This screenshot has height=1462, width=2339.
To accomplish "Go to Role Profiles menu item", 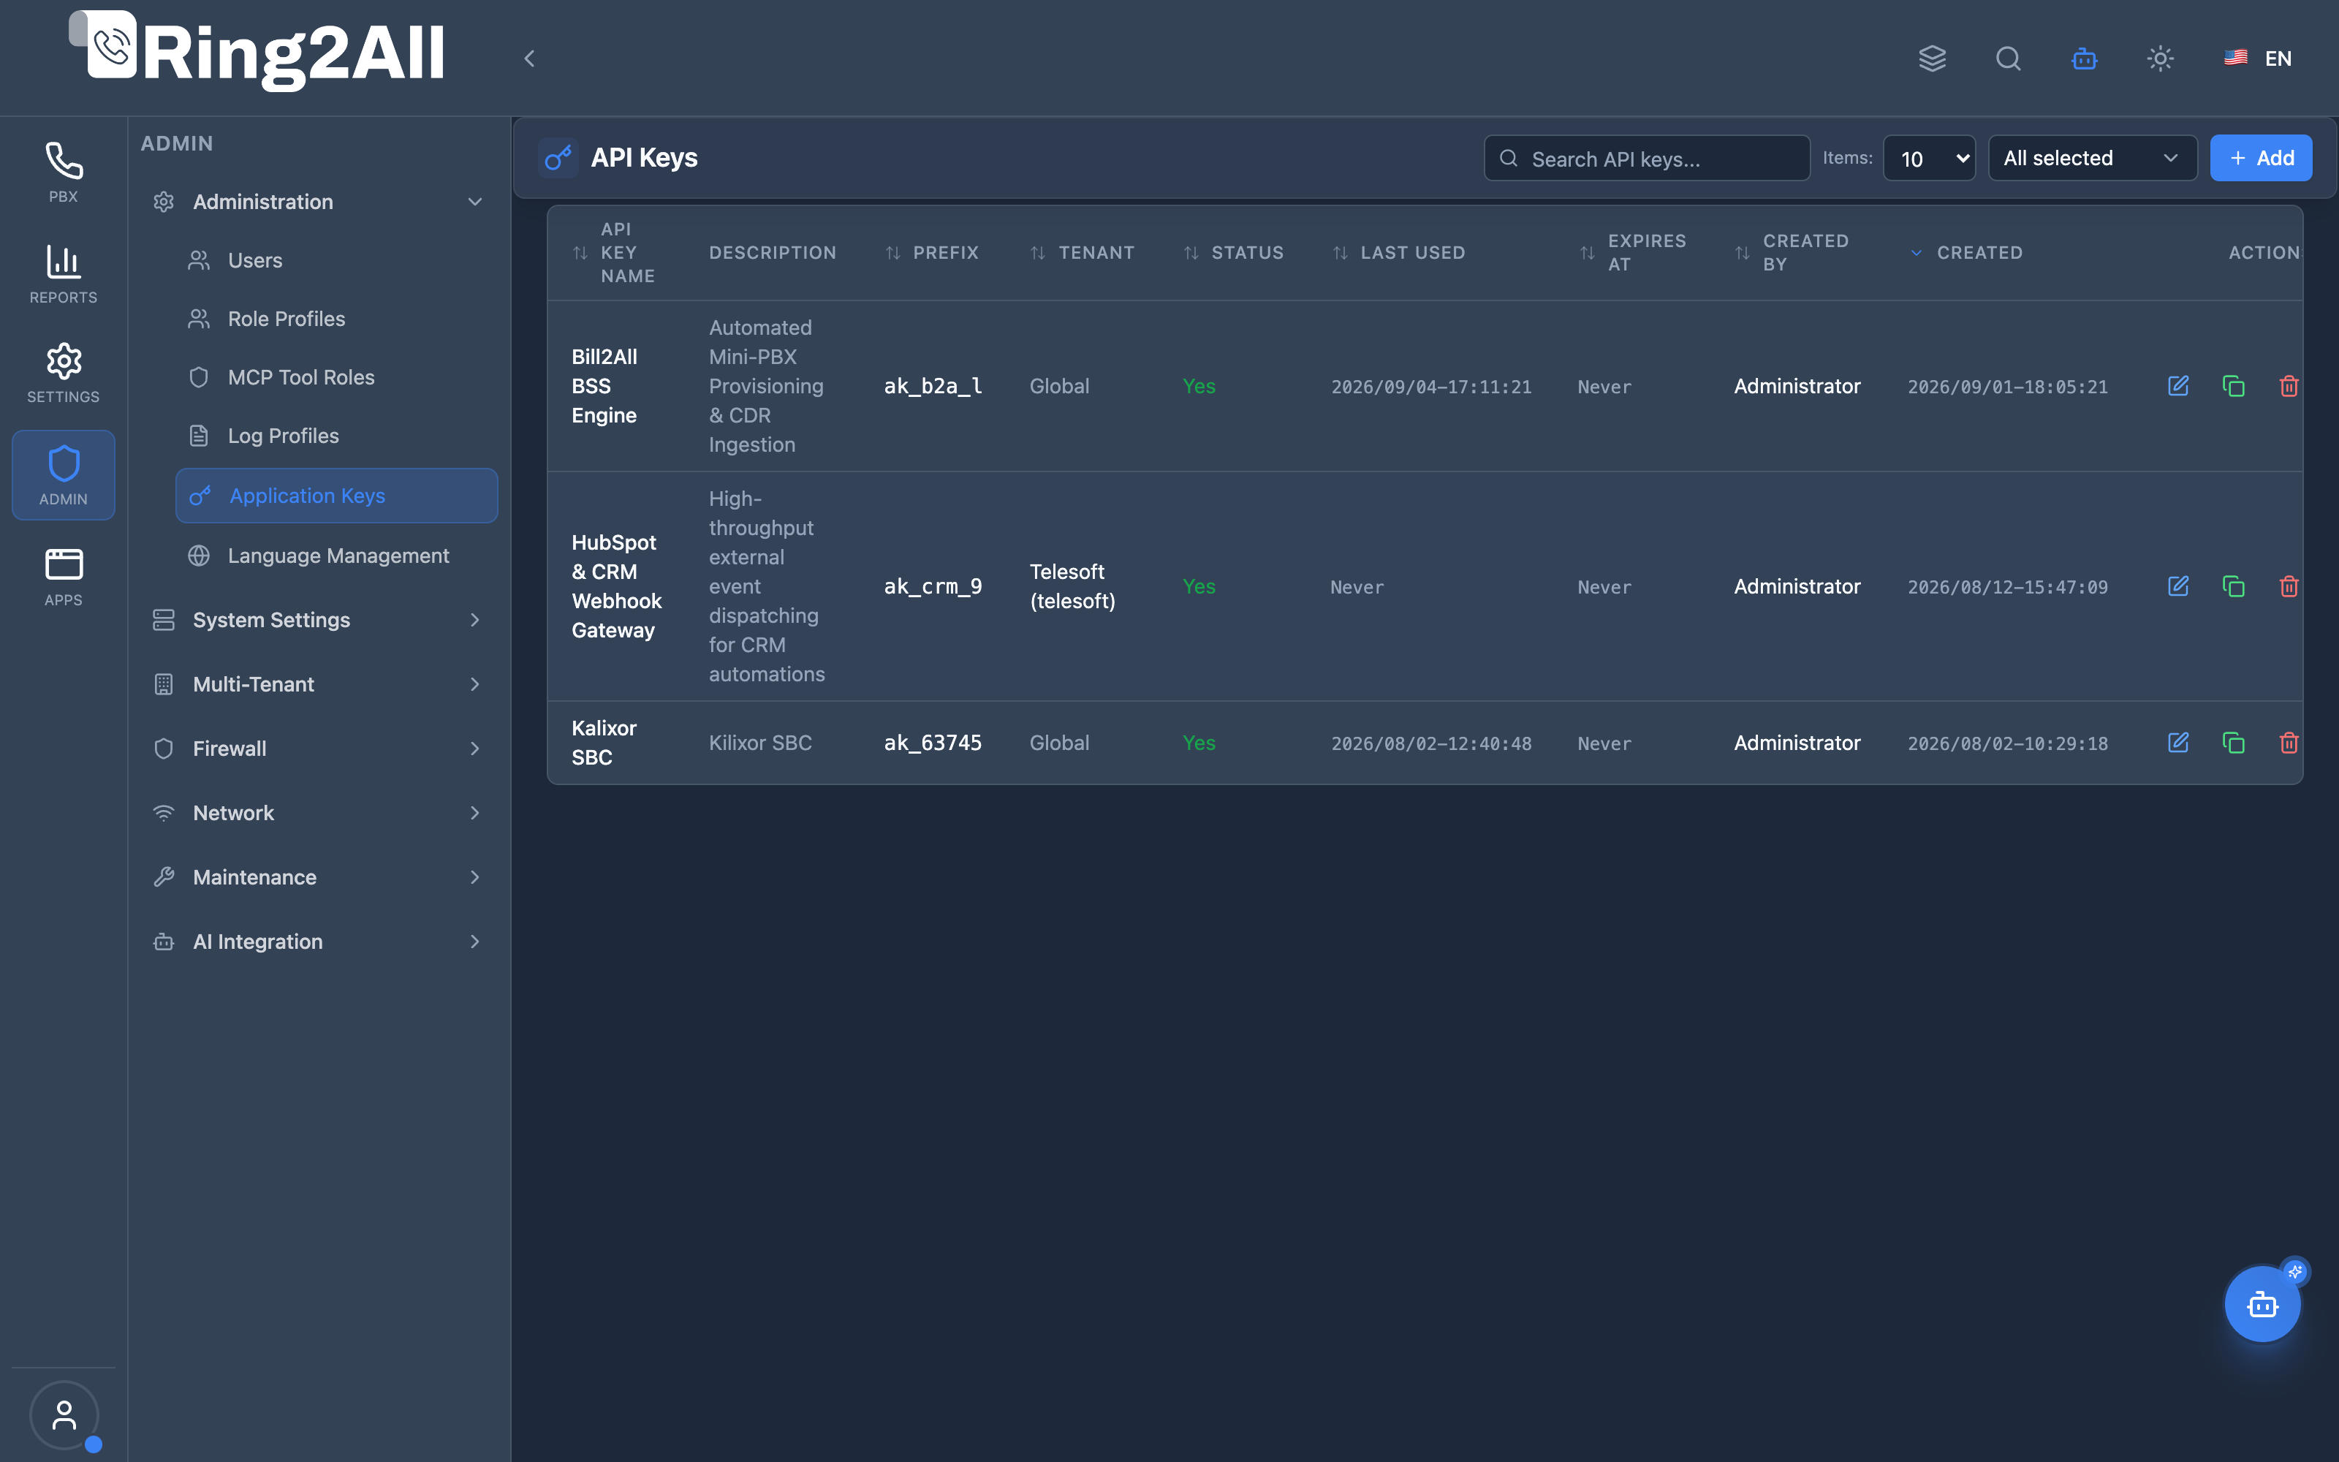I will [x=336, y=318].
